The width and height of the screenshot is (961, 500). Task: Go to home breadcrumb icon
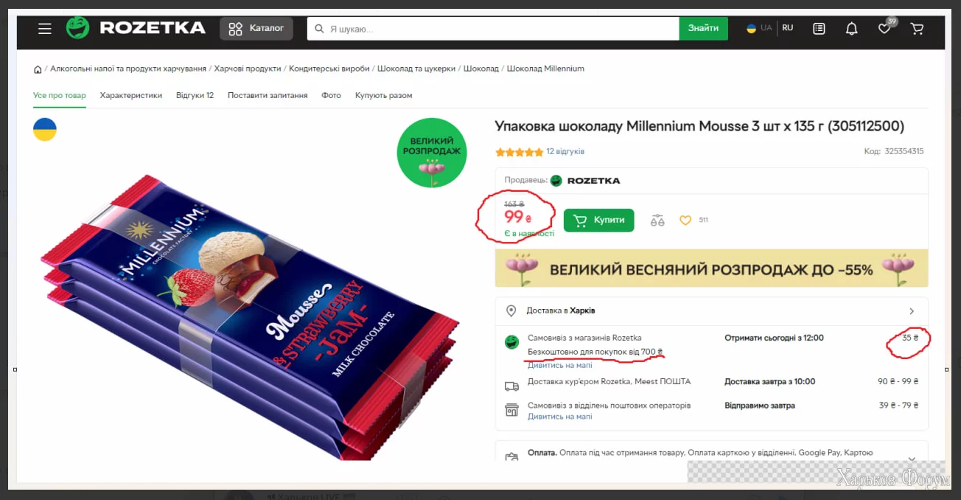38,69
